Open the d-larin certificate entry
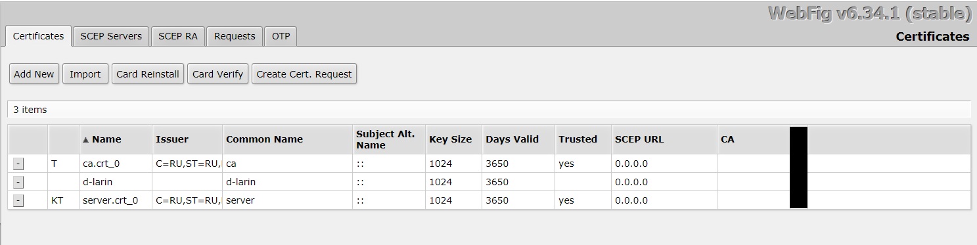977x245 pixels. 99,182
